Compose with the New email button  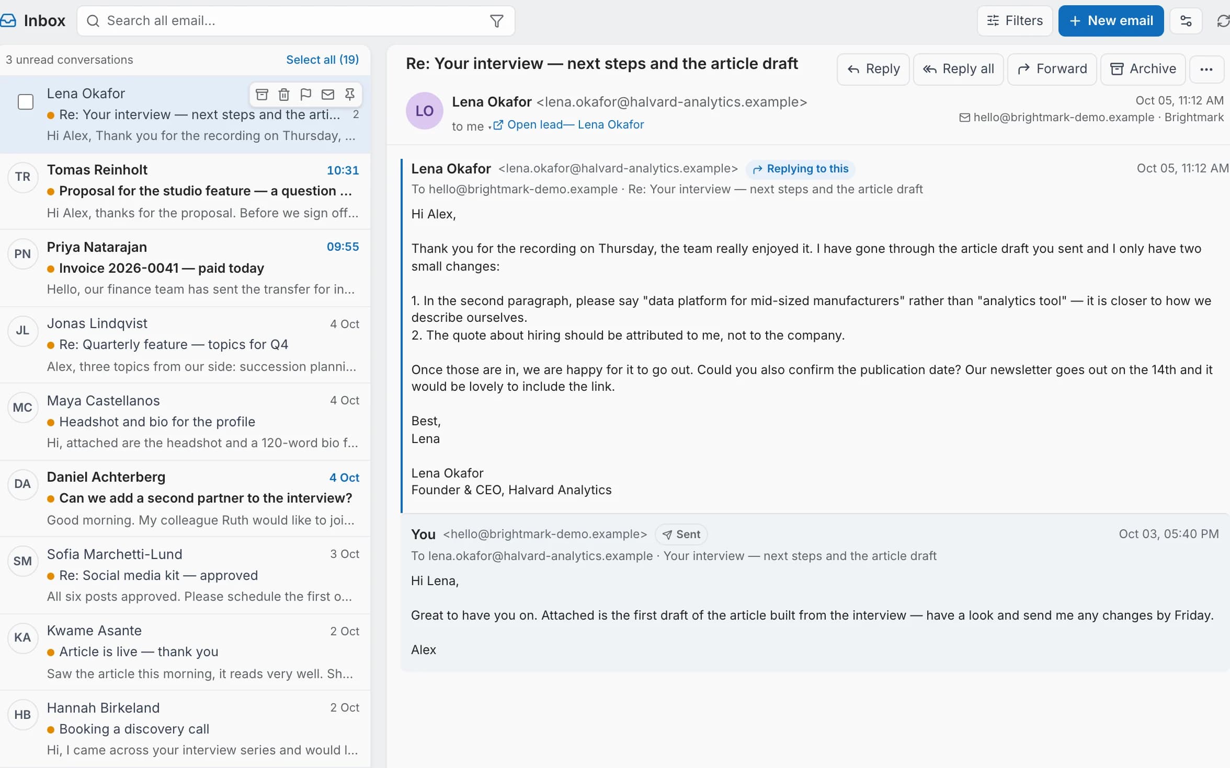(1111, 21)
